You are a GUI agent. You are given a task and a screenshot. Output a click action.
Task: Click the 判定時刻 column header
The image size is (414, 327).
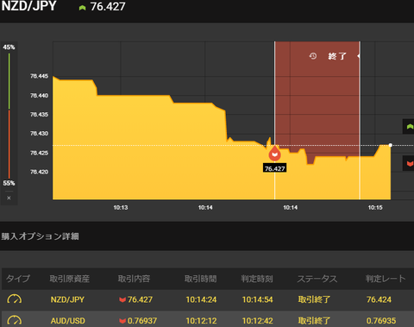coord(257,279)
